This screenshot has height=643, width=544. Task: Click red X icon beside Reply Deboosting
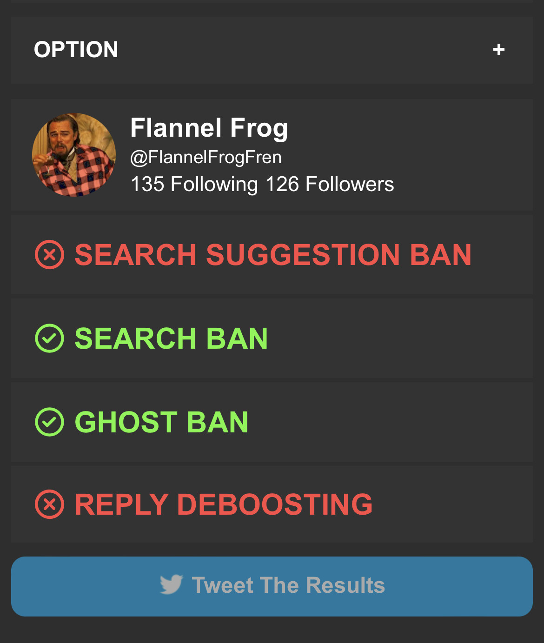[49, 504]
